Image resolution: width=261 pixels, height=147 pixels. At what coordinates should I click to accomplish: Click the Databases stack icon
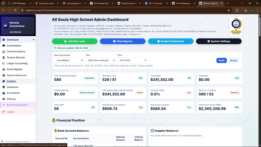point(4,87)
